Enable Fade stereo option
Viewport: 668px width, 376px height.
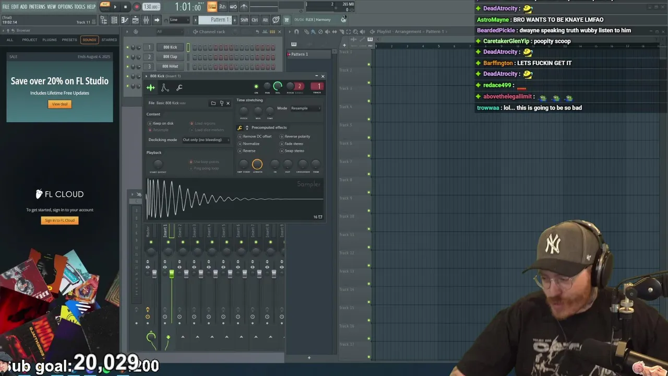(292, 144)
